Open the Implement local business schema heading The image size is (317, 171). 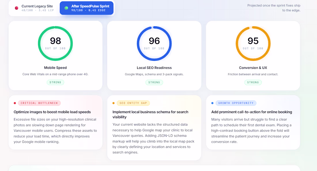pyautogui.click(x=150, y=114)
